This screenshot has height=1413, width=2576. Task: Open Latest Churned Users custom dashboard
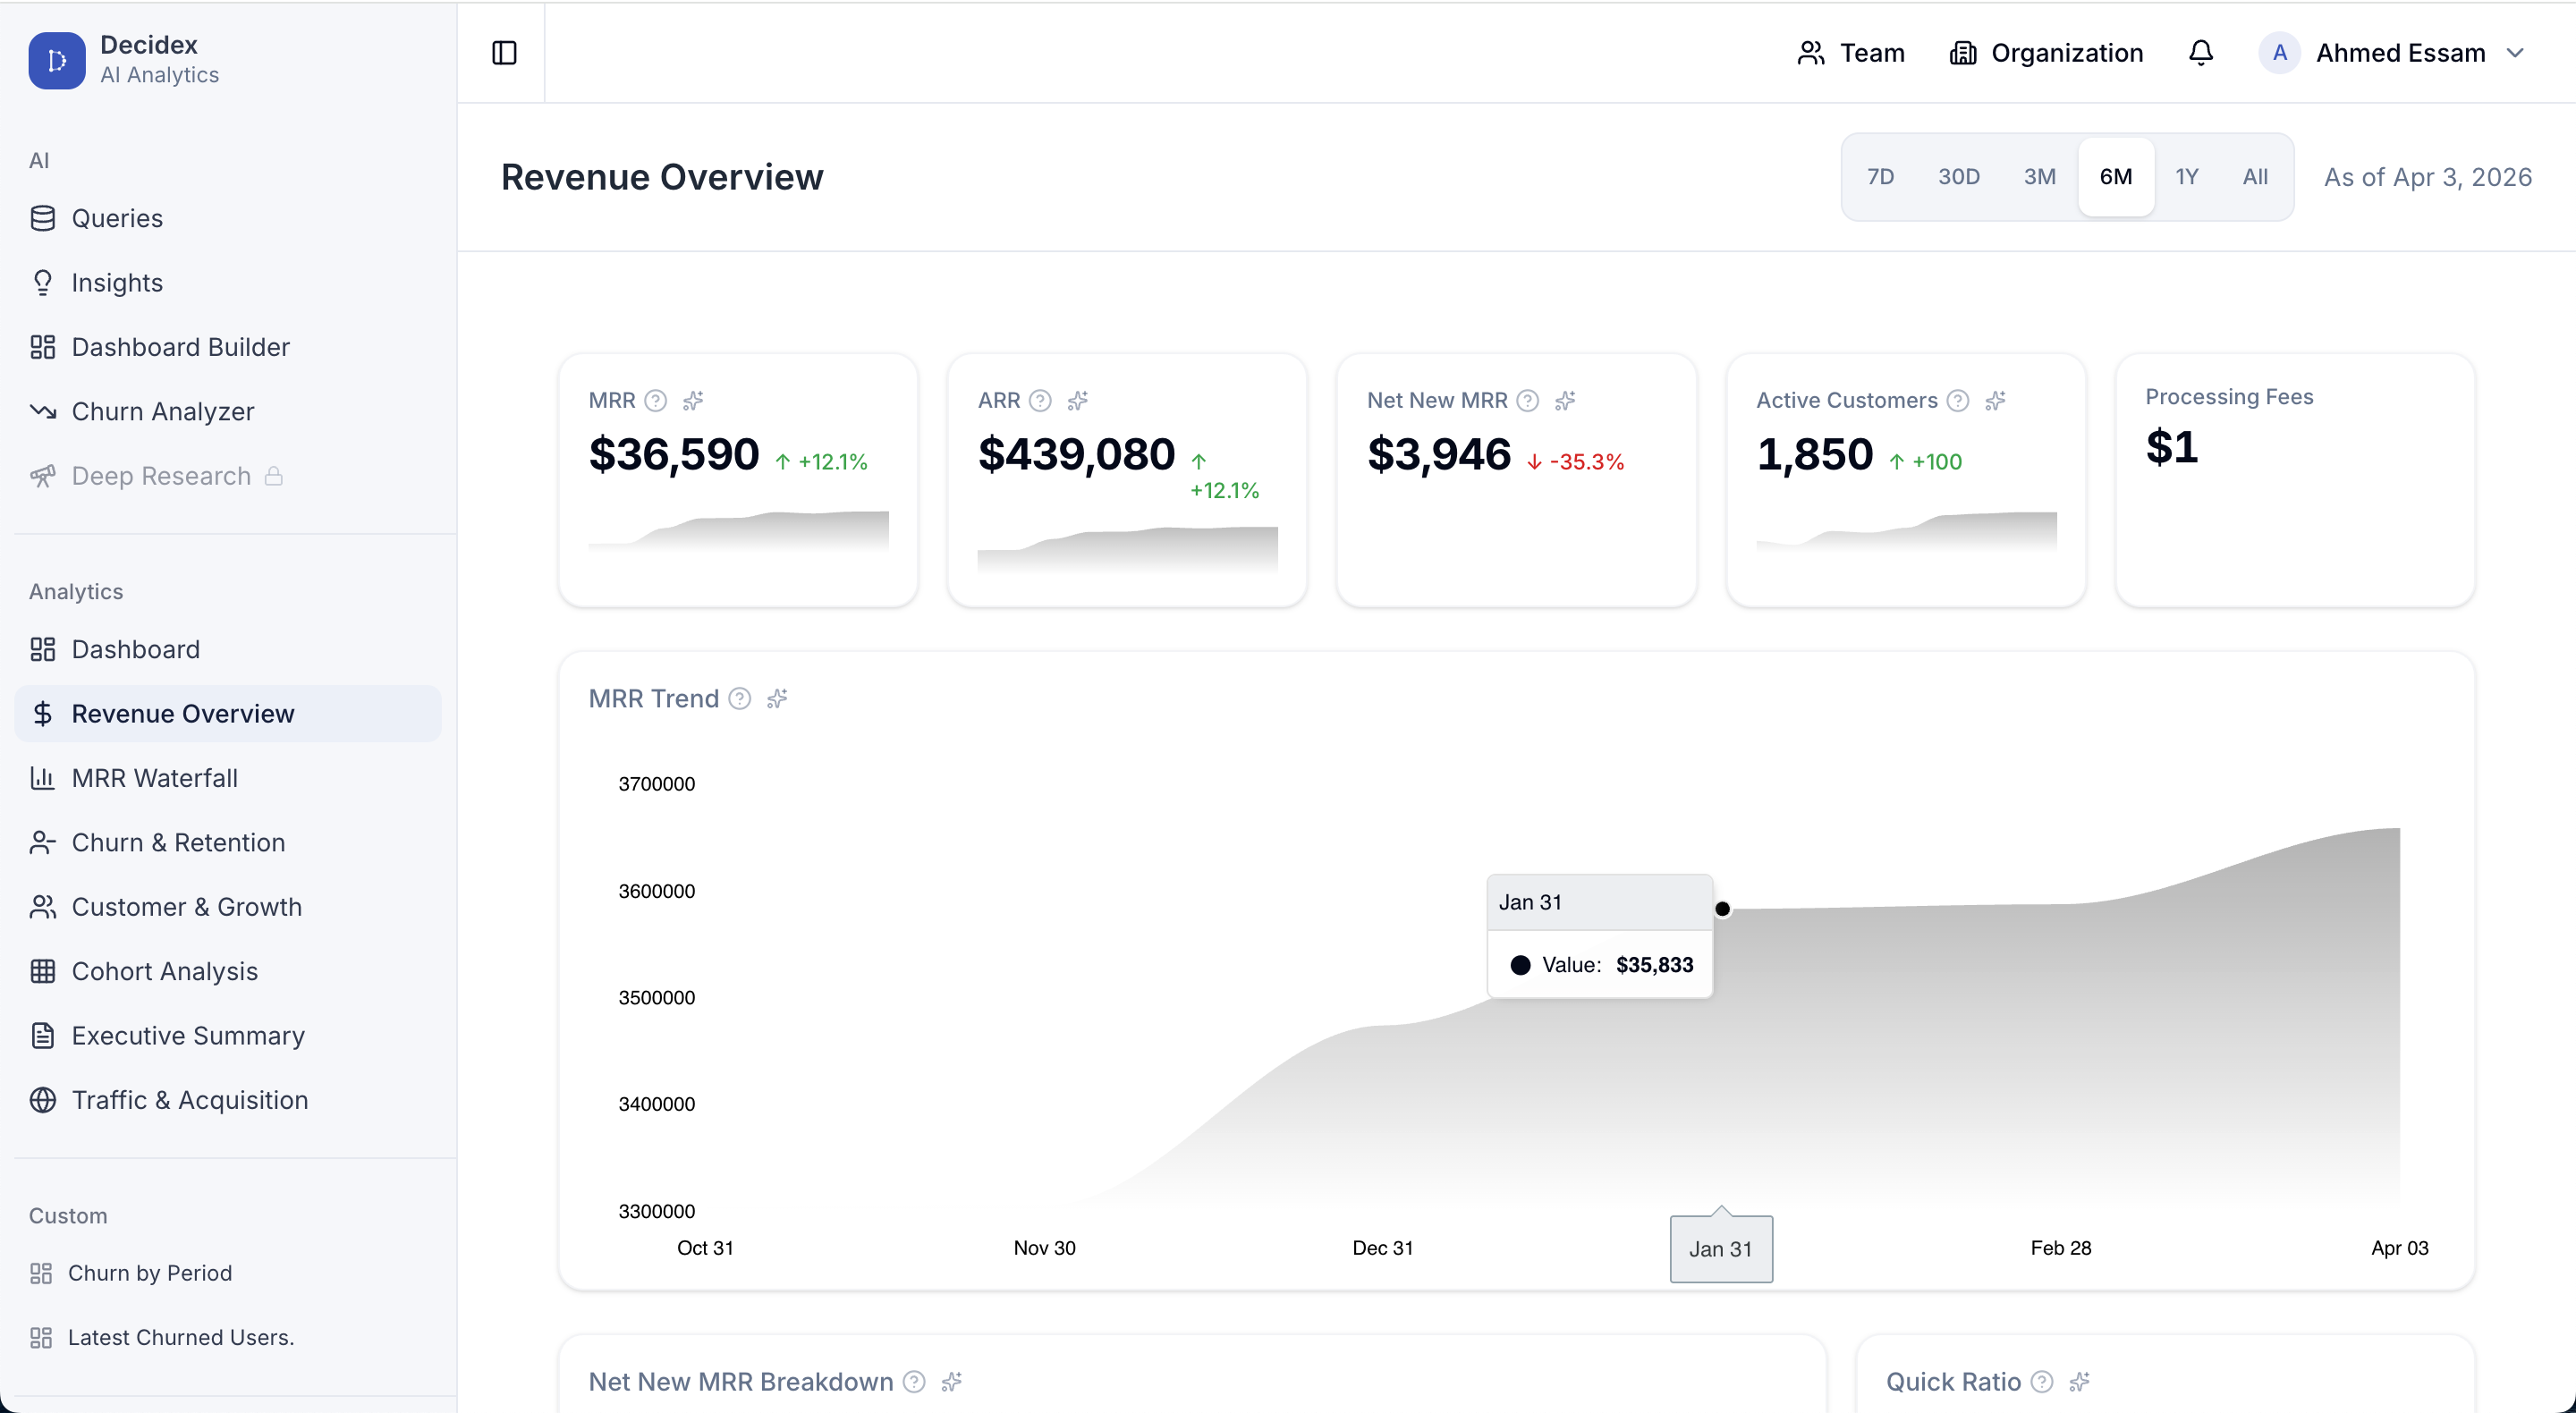pyautogui.click(x=180, y=1338)
